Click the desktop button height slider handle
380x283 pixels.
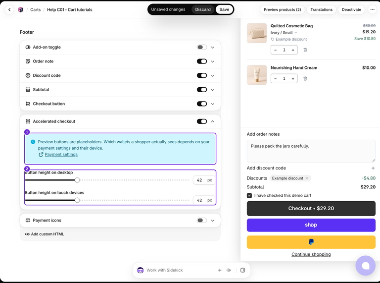point(77,180)
